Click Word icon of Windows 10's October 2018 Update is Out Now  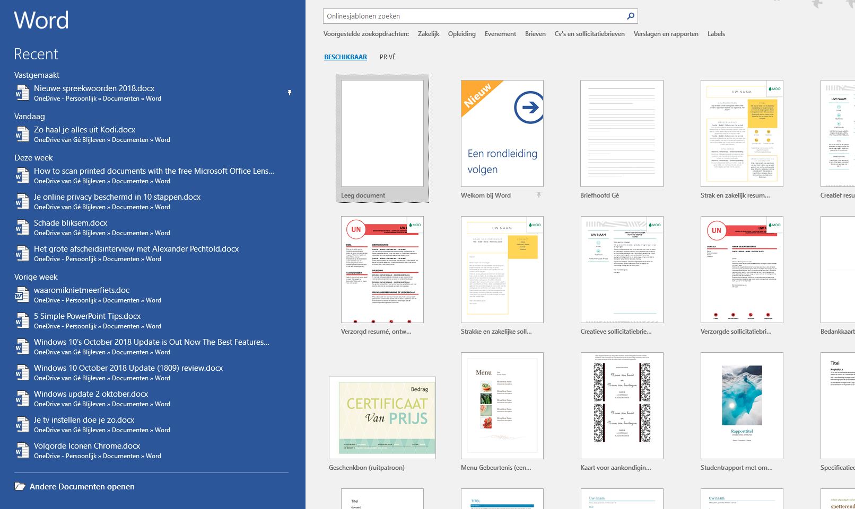point(22,346)
